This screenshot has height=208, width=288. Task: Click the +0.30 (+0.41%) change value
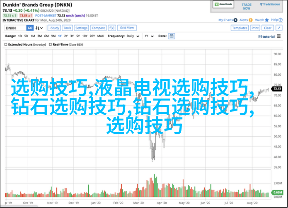coord(26,10)
